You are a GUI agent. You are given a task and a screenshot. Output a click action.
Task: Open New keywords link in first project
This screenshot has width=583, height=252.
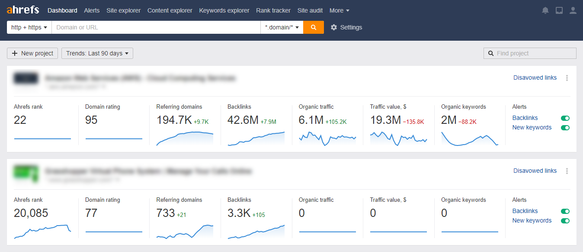(x=532, y=128)
